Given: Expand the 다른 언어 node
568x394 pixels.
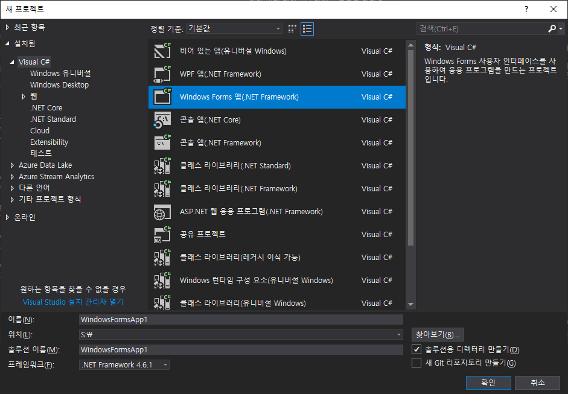Looking at the screenshot, I should 12,188.
